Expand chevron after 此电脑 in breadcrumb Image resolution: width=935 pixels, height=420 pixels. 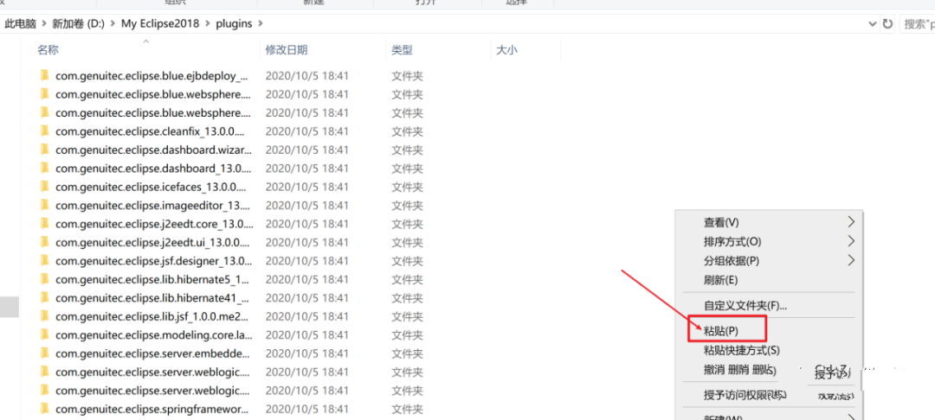click(44, 24)
